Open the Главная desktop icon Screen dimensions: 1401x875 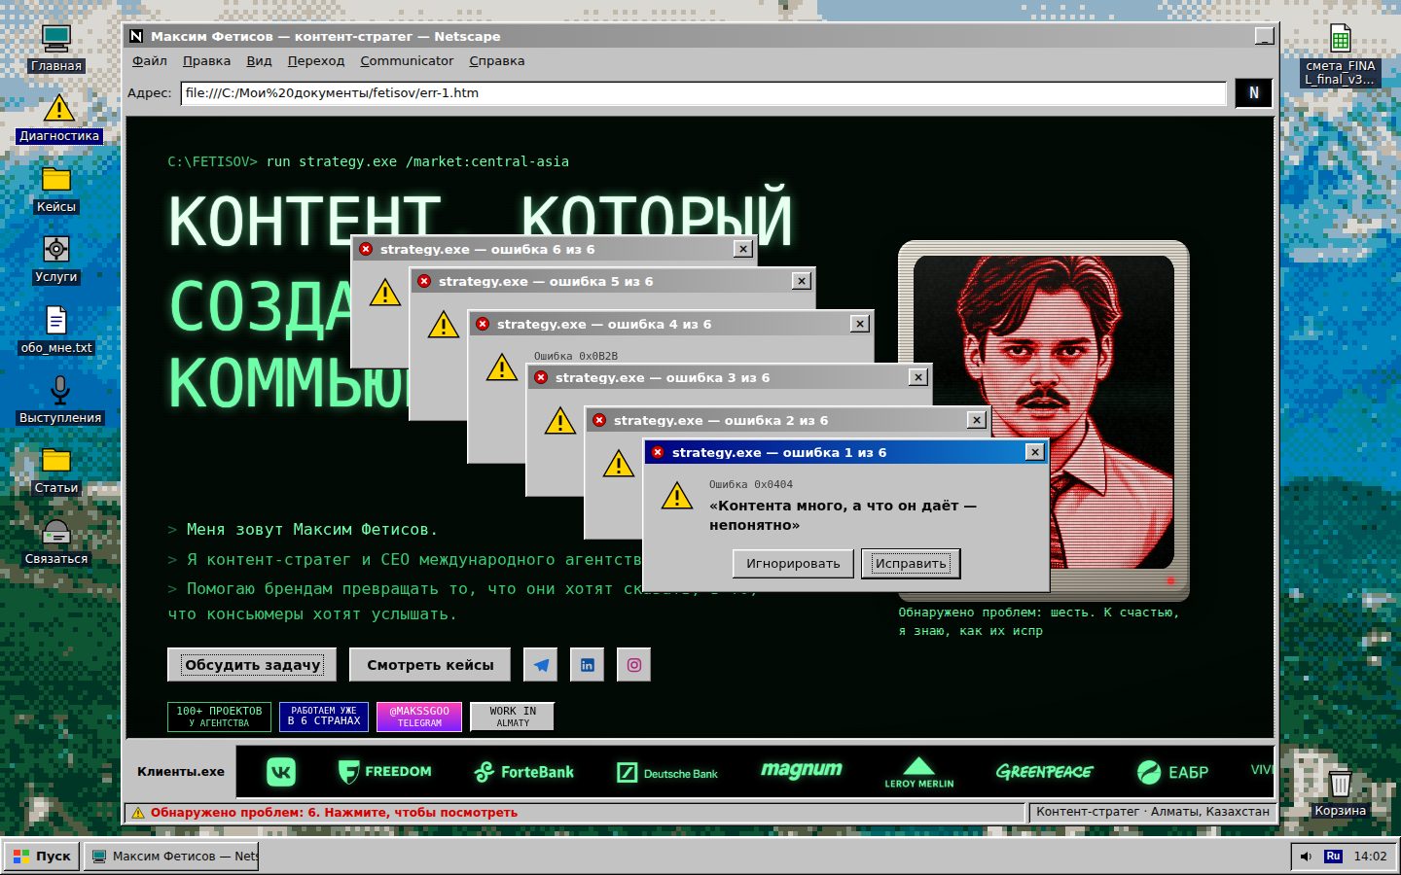[56, 48]
